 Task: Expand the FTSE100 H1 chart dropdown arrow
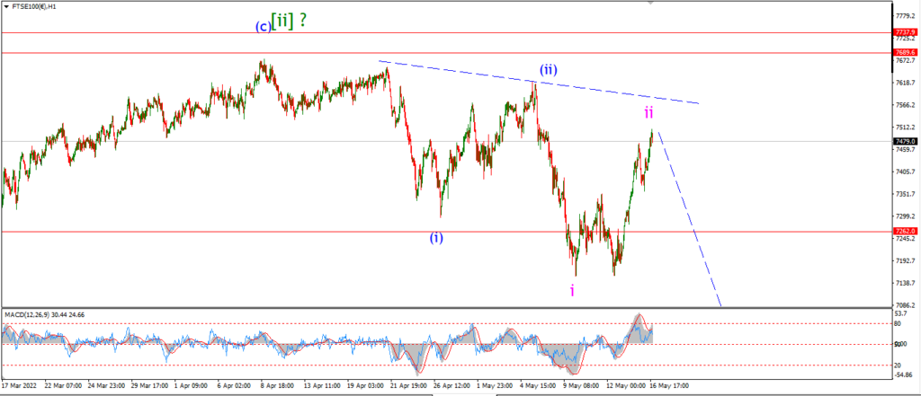(6, 5)
